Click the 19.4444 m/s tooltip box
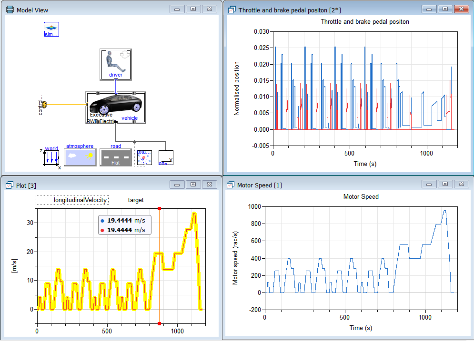Viewport: 474px width, 341px height. point(124,225)
